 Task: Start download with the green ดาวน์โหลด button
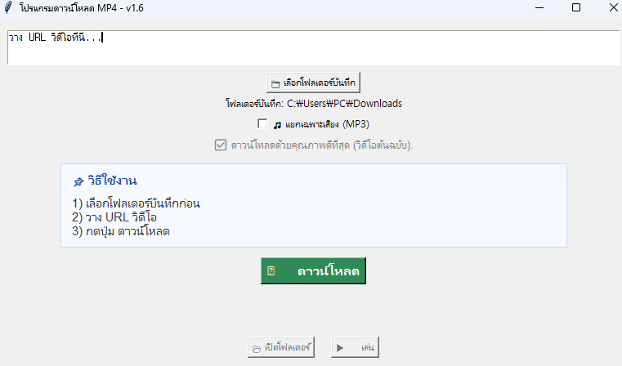(313, 271)
